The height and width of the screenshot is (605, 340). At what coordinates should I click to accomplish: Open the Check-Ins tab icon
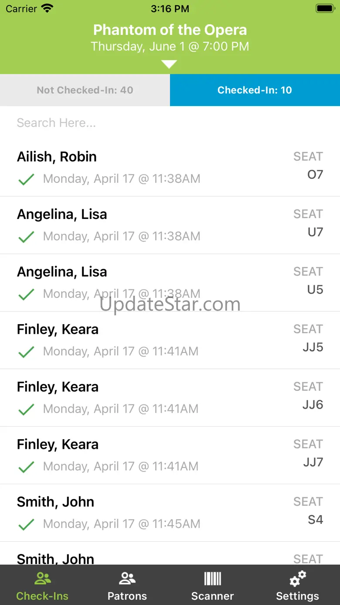click(42, 579)
